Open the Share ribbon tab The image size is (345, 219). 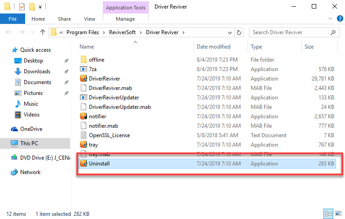pyautogui.click(x=65, y=19)
